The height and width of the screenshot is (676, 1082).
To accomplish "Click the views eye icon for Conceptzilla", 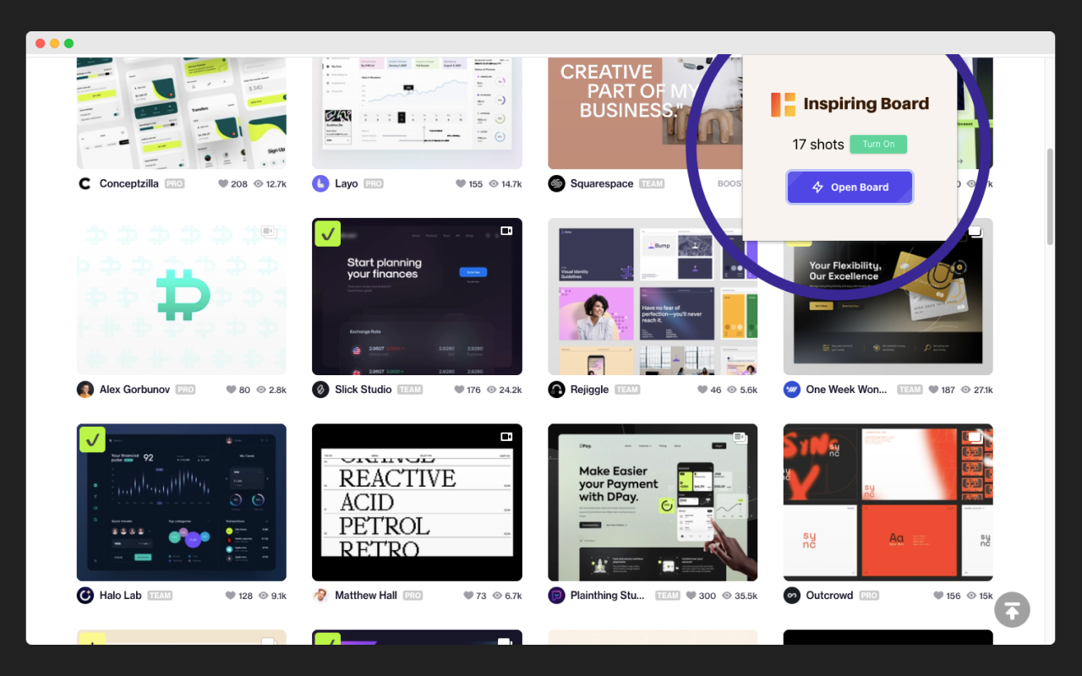I will point(259,183).
